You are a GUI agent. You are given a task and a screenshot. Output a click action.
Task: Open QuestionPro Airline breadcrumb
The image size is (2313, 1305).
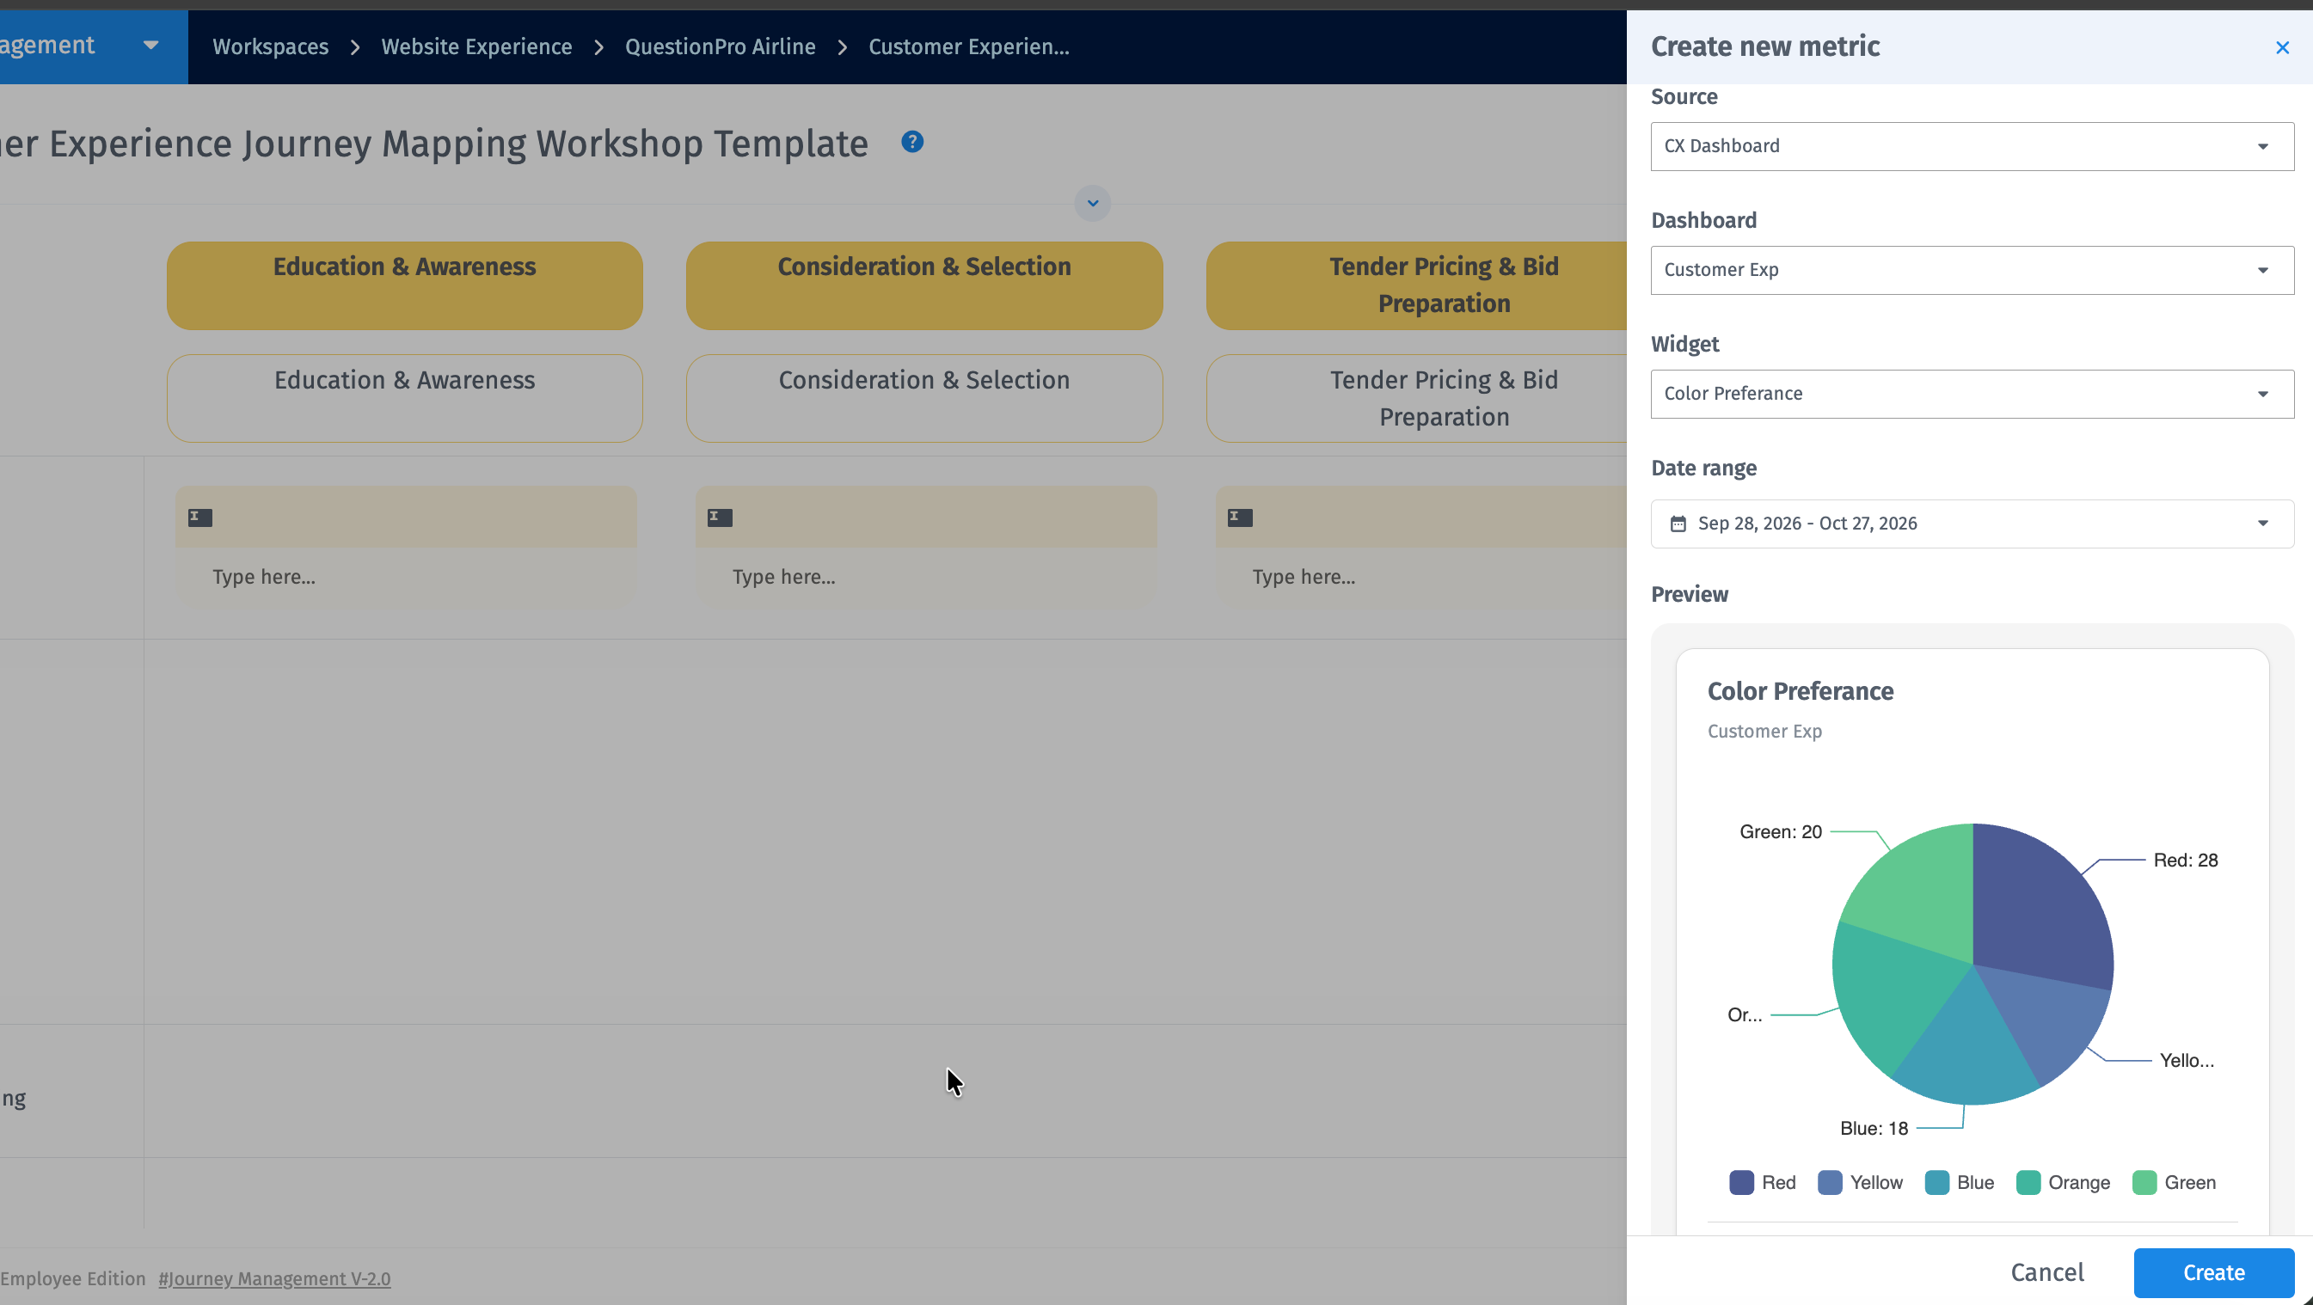(720, 46)
